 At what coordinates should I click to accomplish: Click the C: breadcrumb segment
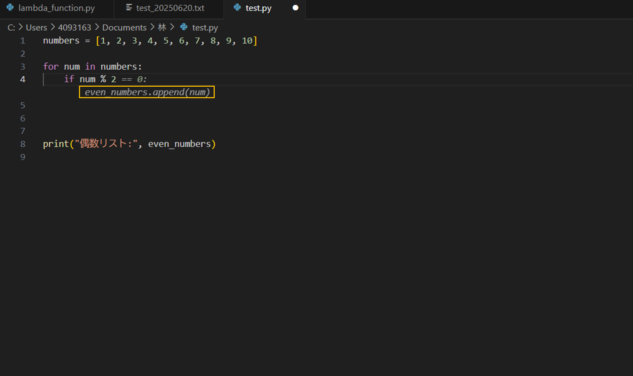[11, 28]
